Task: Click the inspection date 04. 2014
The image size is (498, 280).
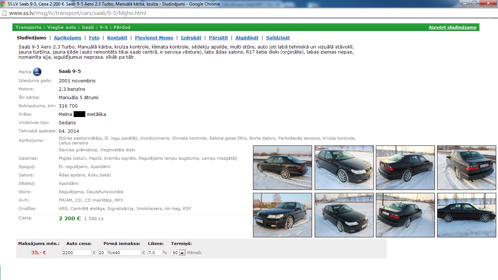Action: (69, 131)
